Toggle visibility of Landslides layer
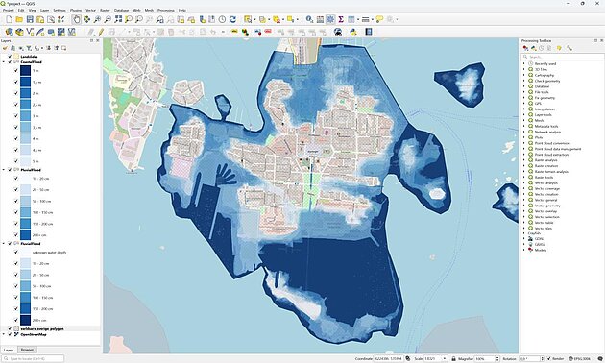 coord(10,57)
